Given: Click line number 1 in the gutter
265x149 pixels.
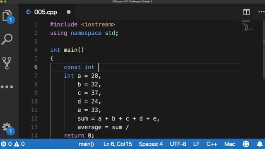Looking at the screenshot, I should [36, 24].
